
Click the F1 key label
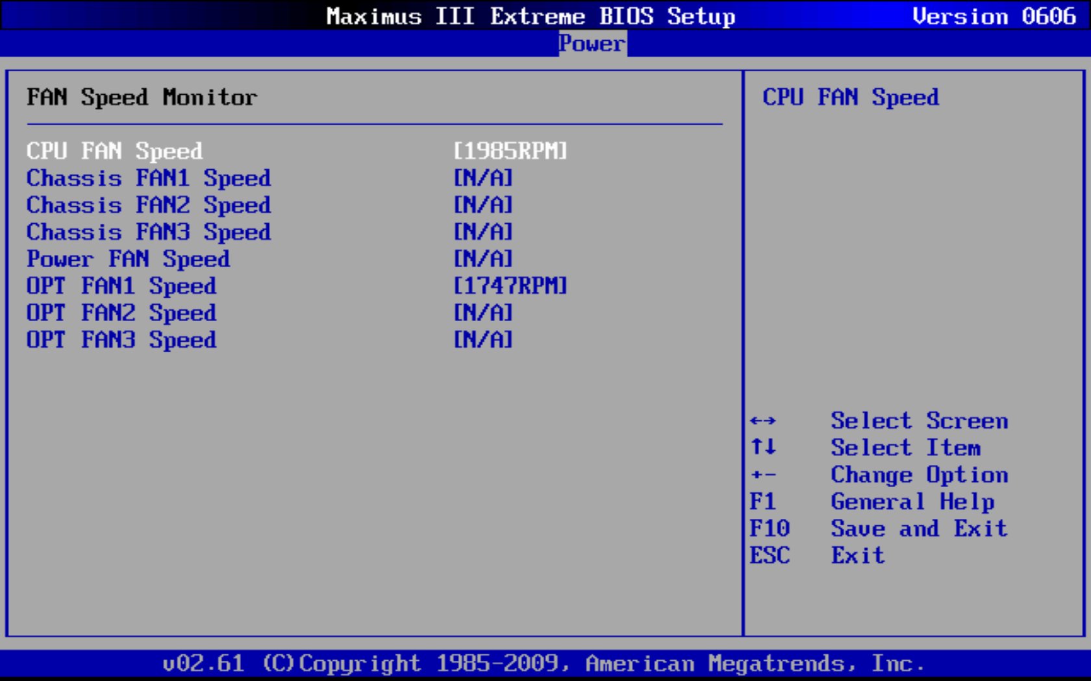coord(763,502)
